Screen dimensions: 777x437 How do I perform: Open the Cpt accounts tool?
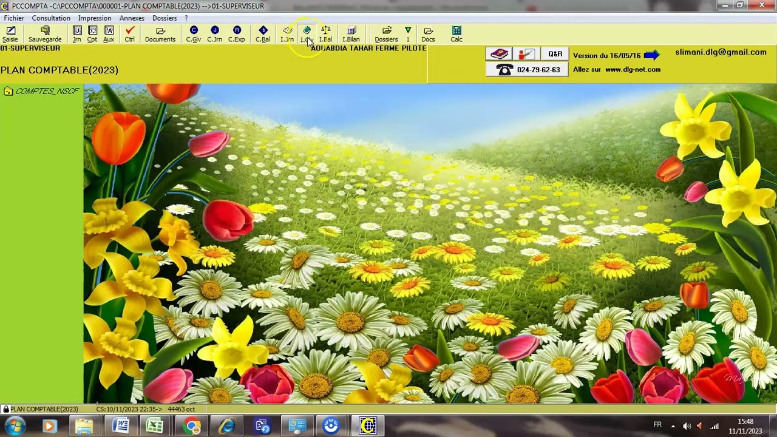click(92, 35)
